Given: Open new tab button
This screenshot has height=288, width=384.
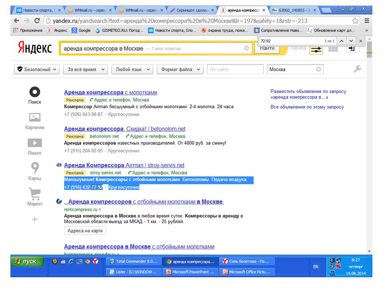Looking at the screenshot, I should pos(326,10).
